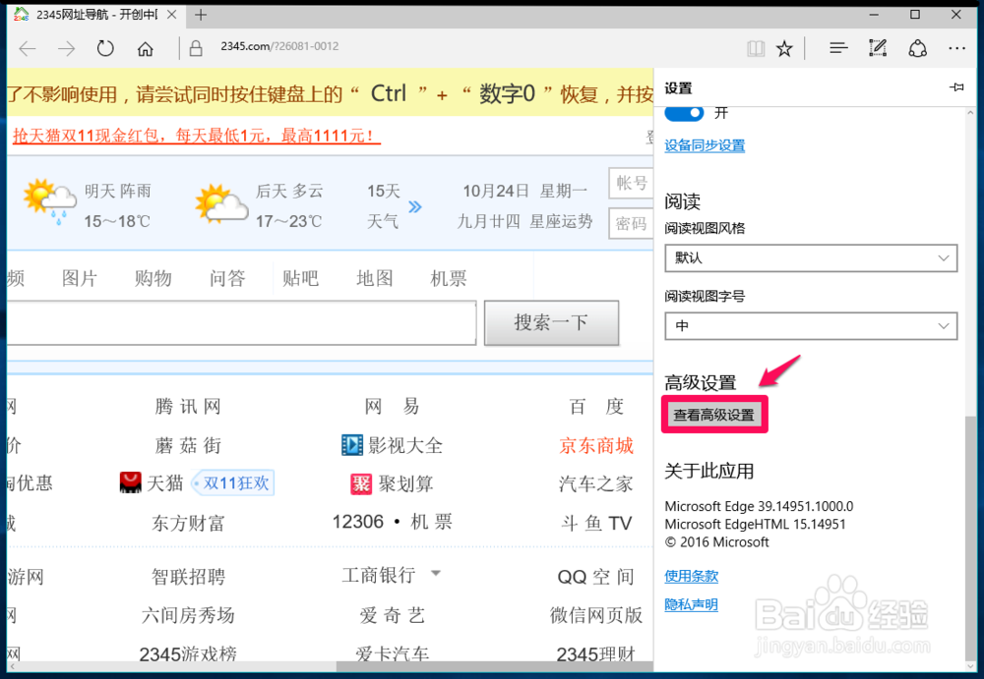Open reading view book icon
Image resolution: width=984 pixels, height=679 pixels.
[756, 48]
